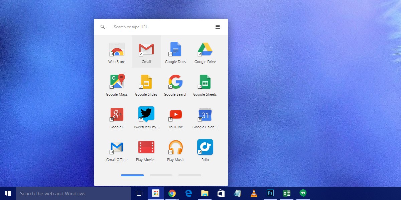Open TweetDeck by Twitter
Viewport: 401px width, 200px height.
pyautogui.click(x=146, y=115)
